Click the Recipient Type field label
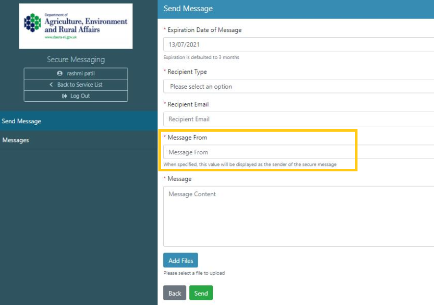This screenshot has height=305, width=434. [x=187, y=72]
